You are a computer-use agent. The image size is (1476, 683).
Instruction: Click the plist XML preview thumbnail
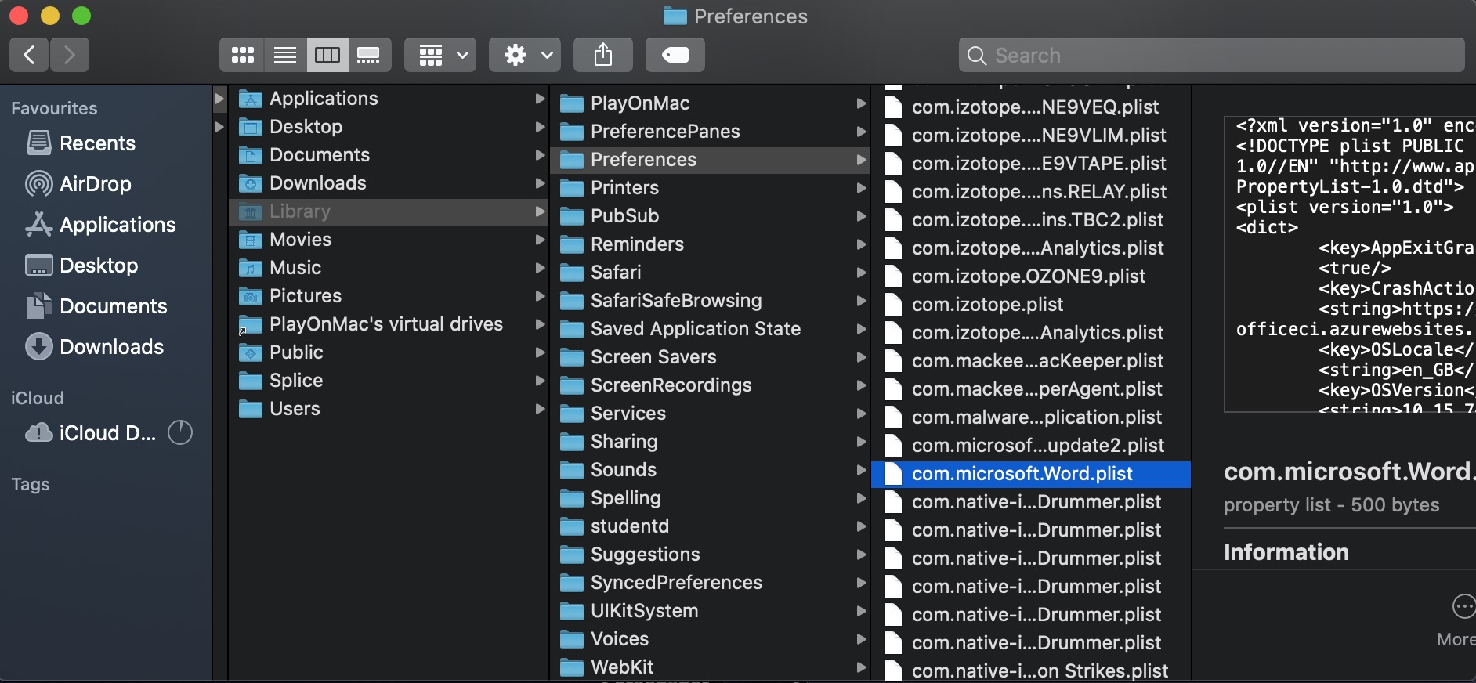(x=1350, y=264)
